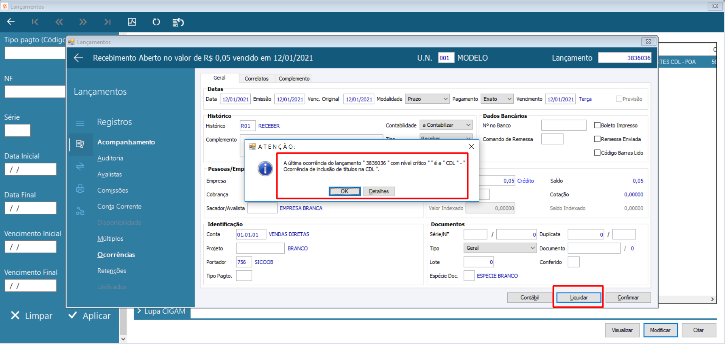Click the Modificar button
The width and height of the screenshot is (725, 344).
pyautogui.click(x=660, y=330)
